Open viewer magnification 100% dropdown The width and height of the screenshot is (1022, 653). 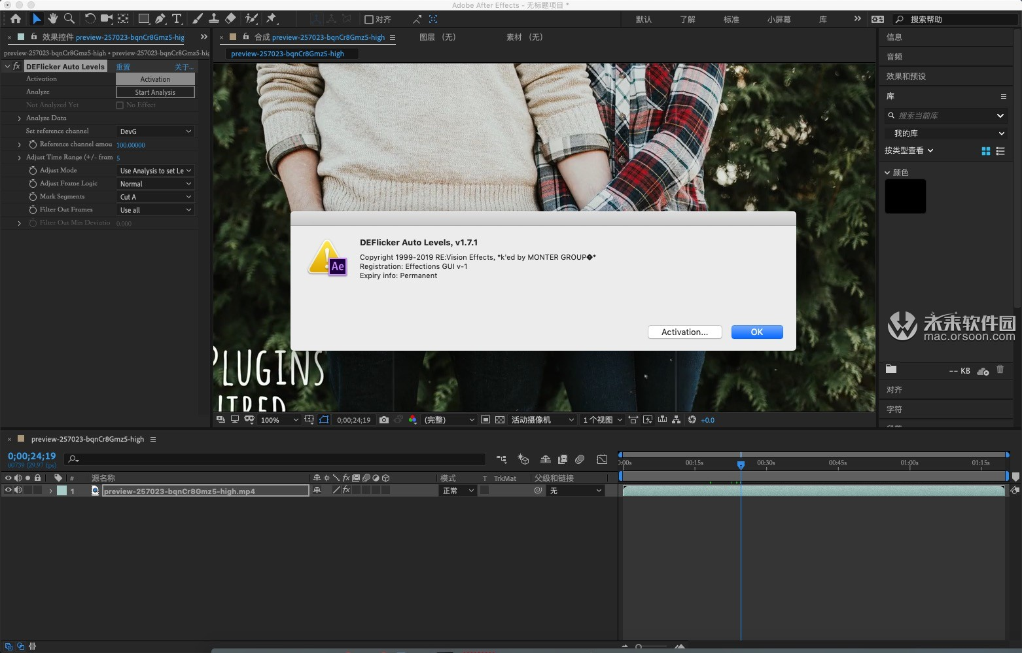click(279, 420)
